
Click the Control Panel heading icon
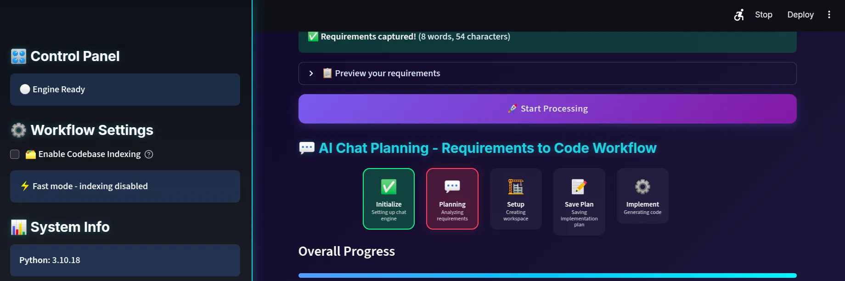(x=19, y=56)
